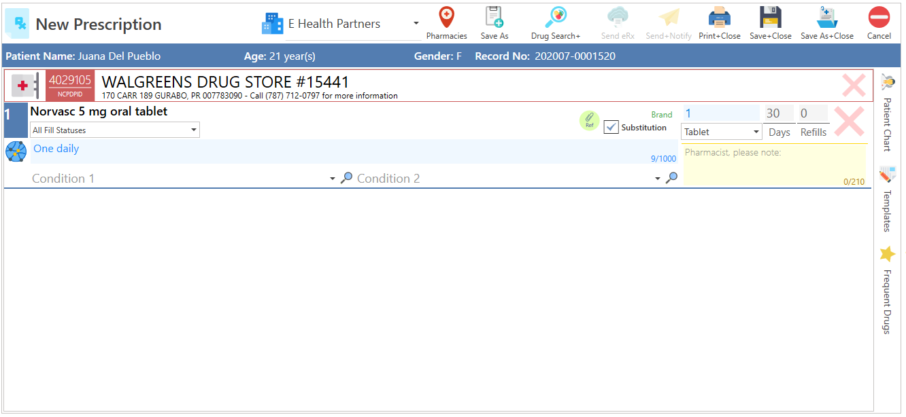Click the Days field showing 30
906x417 pixels.
(779, 113)
